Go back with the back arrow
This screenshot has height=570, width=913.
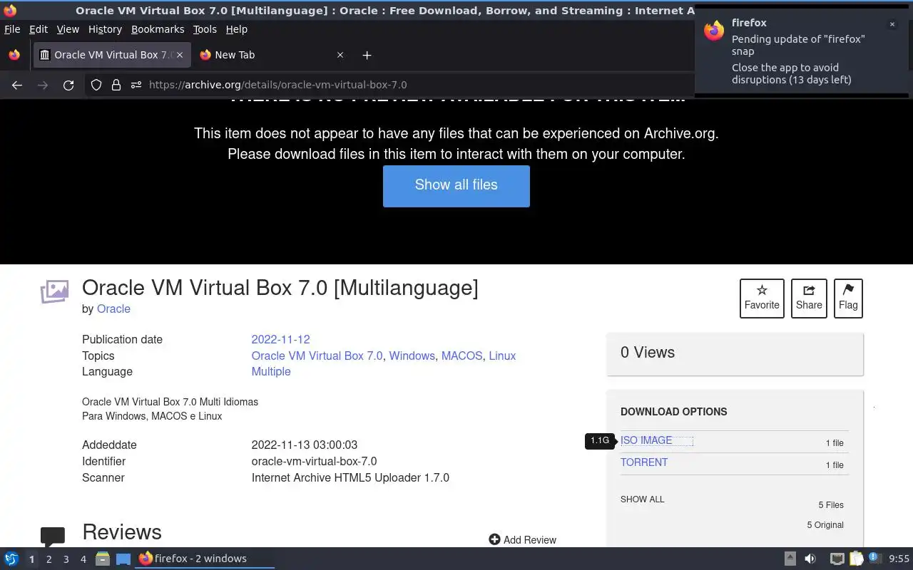point(17,85)
